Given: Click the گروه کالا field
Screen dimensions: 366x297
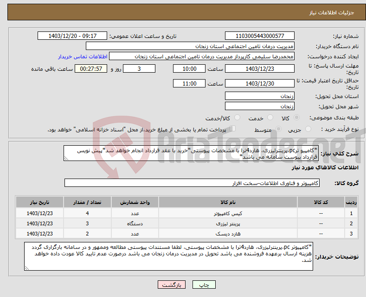Looking at the screenshot, I should [x=192, y=183].
